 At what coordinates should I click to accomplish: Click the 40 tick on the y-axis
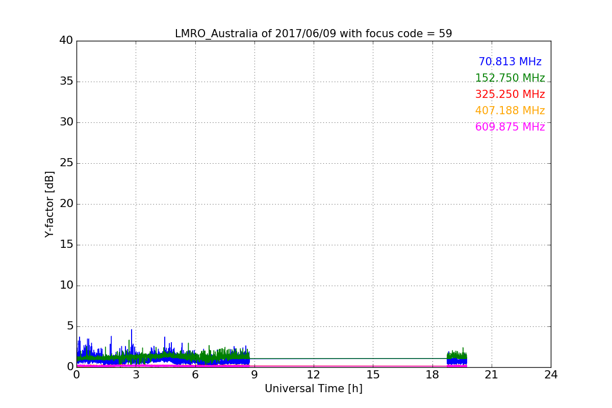(x=66, y=41)
